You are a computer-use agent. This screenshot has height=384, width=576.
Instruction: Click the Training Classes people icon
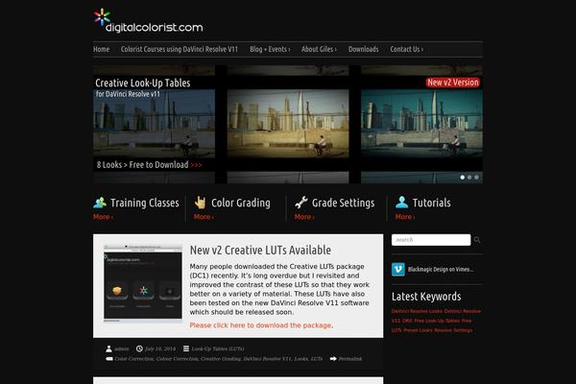[100, 203]
